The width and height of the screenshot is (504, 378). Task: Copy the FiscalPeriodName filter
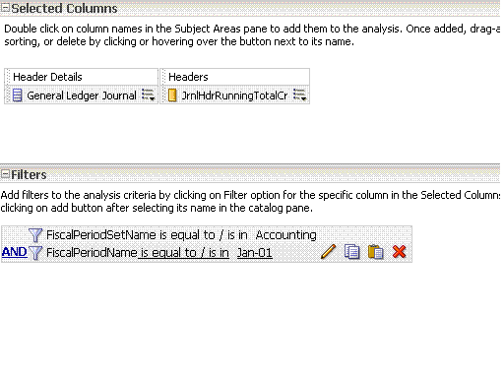point(352,252)
